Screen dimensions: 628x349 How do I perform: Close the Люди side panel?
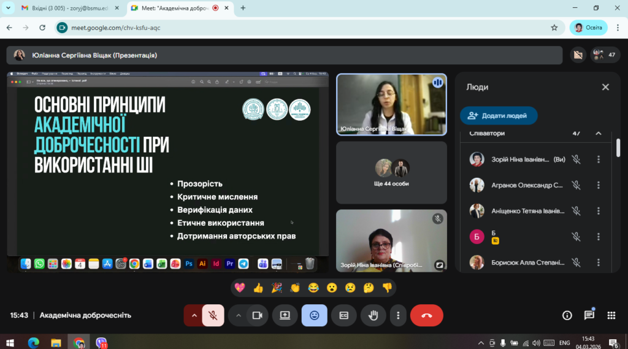point(605,87)
